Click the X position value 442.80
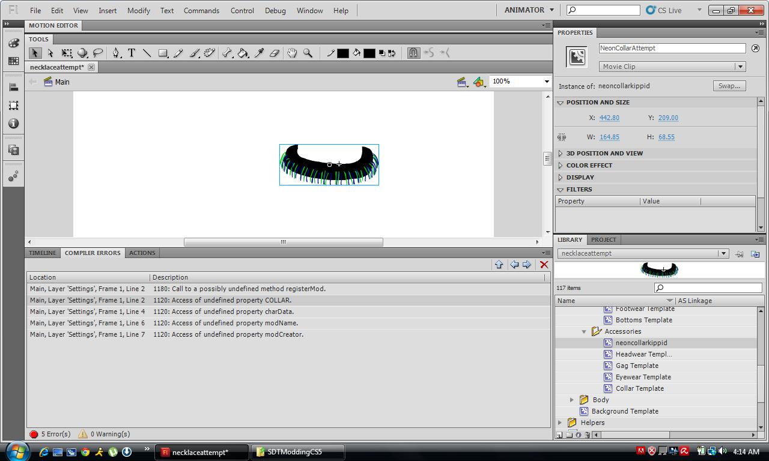 point(609,118)
